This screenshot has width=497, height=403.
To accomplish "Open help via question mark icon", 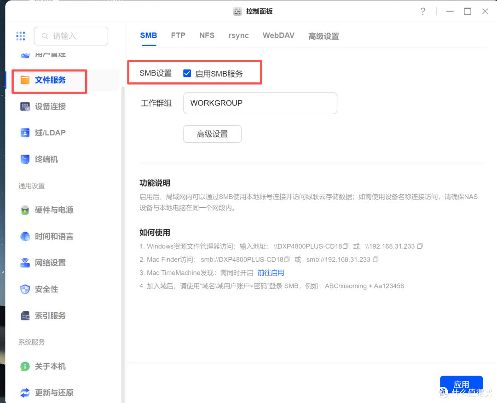I will 423,12.
